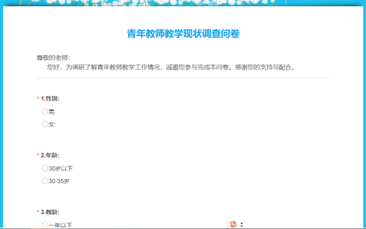Click the dotted divider under the introduction

[183, 78]
